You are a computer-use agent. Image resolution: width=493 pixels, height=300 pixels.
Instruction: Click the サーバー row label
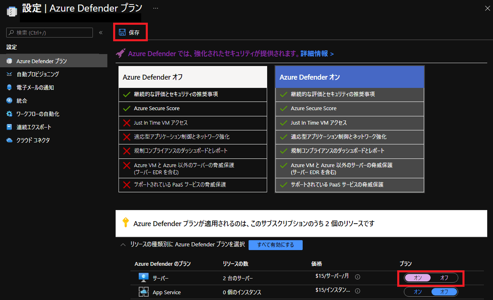(x=161, y=278)
